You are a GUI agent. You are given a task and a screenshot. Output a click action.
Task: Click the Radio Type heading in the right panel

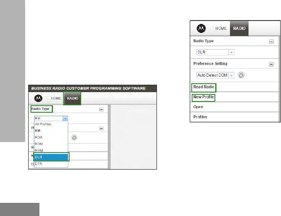click(203, 41)
